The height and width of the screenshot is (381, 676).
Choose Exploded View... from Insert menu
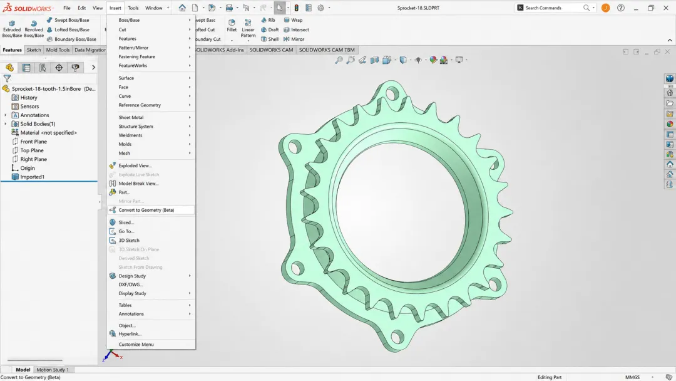click(x=151, y=165)
